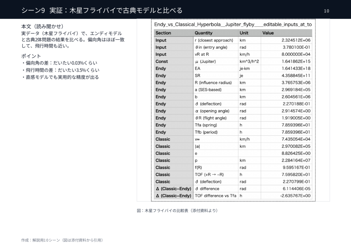Image resolution: width=351 pixels, height=249 pixels.
Task: Select the μ (Jupiter) quantity cell
Action: pos(205,61)
